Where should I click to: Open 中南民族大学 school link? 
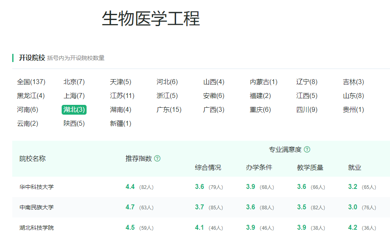pos(36,207)
